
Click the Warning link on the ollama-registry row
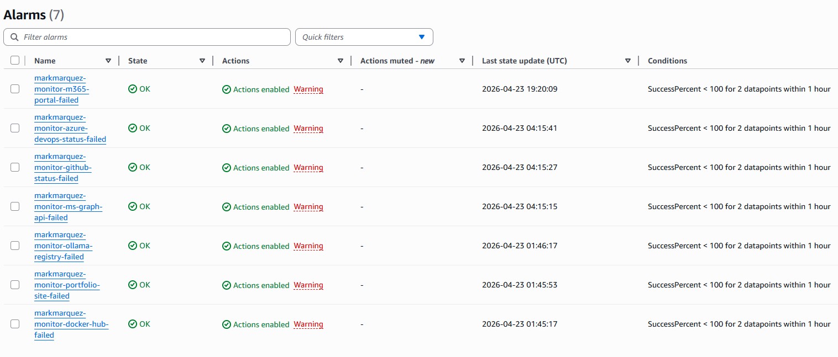308,246
